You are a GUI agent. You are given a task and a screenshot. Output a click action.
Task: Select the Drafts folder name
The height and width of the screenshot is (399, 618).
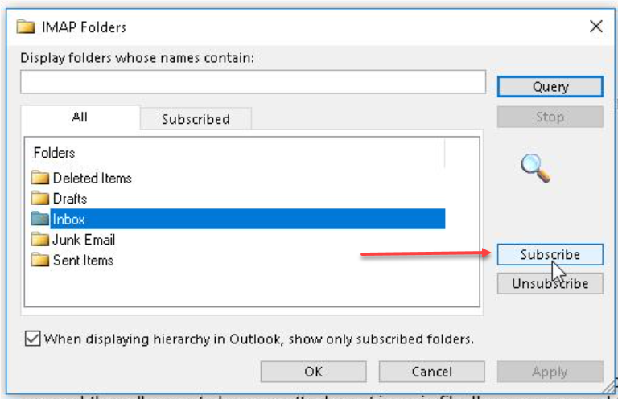coord(70,199)
